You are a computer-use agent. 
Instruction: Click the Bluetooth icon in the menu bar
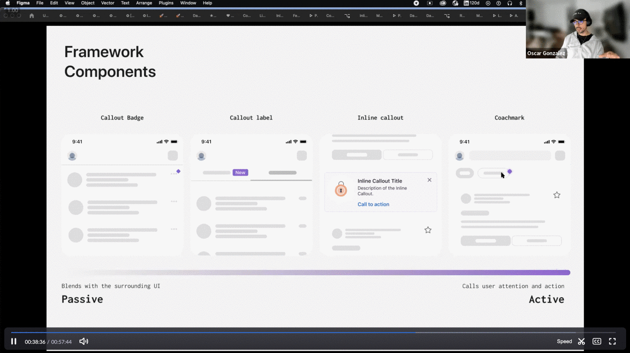point(521,3)
